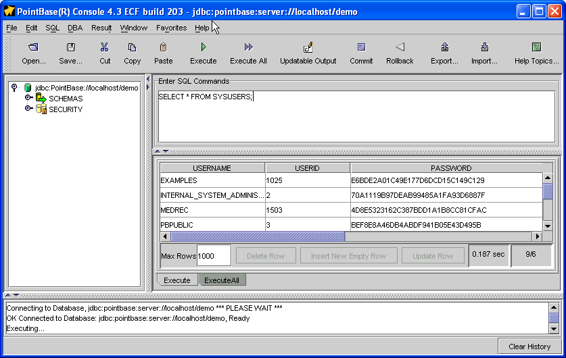Click the PointBase title bar icon
Viewport: 566px width, 358px height.
tap(9, 11)
